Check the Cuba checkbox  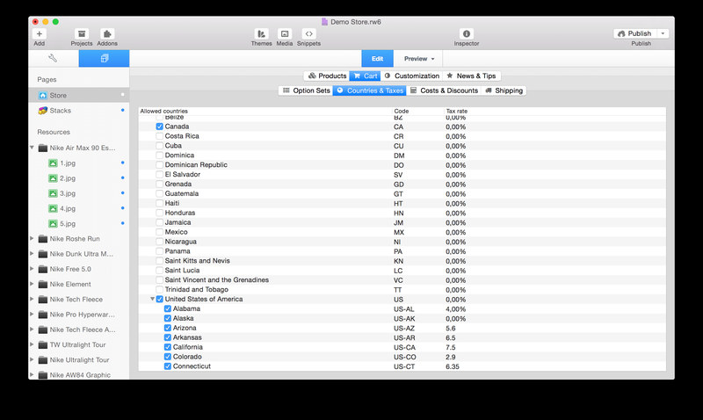pyautogui.click(x=159, y=146)
